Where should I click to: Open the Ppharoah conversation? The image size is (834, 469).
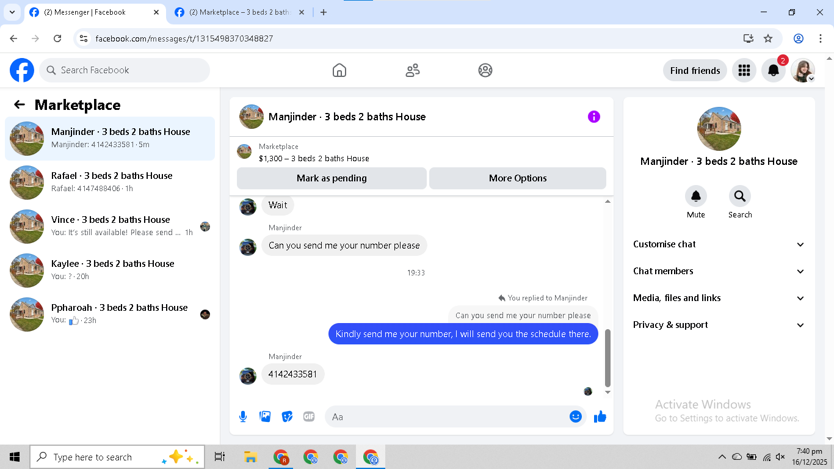pyautogui.click(x=110, y=314)
